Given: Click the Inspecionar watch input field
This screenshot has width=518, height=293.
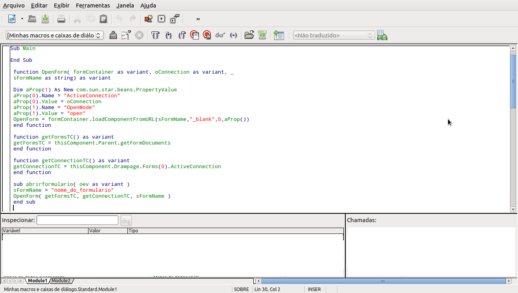Looking at the screenshot, I should point(77,220).
